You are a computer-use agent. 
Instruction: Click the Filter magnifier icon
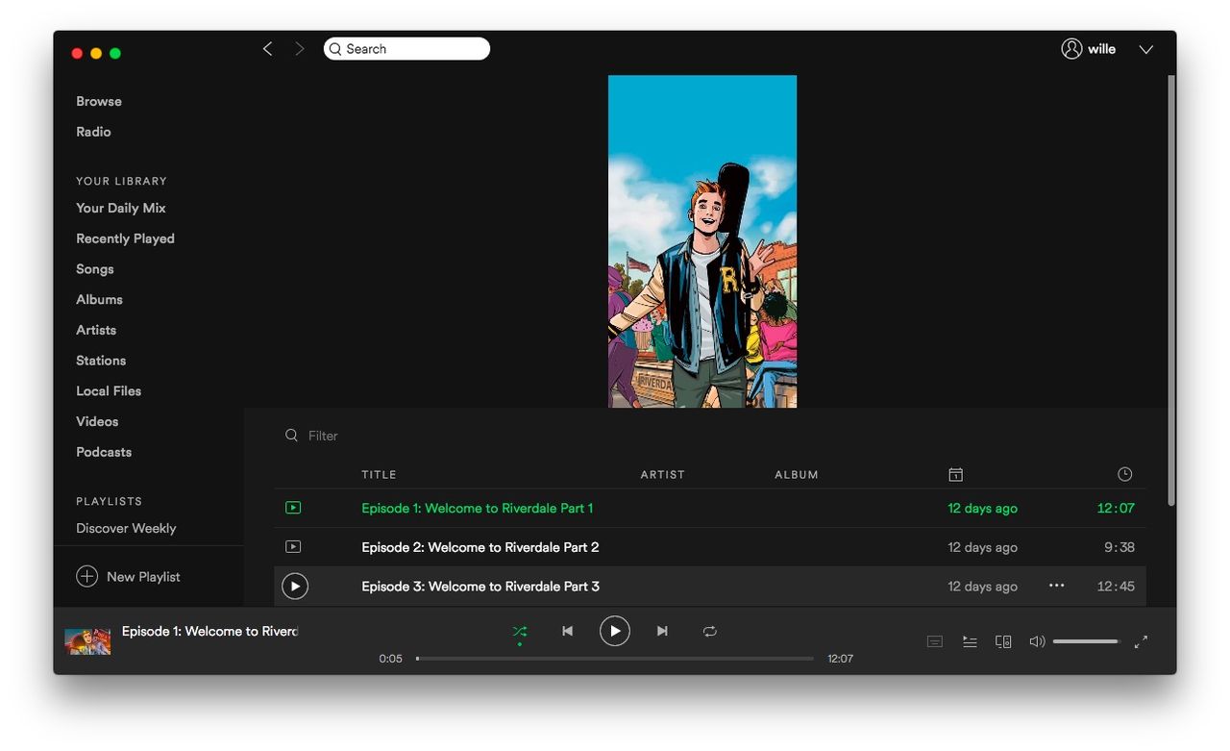coord(291,436)
